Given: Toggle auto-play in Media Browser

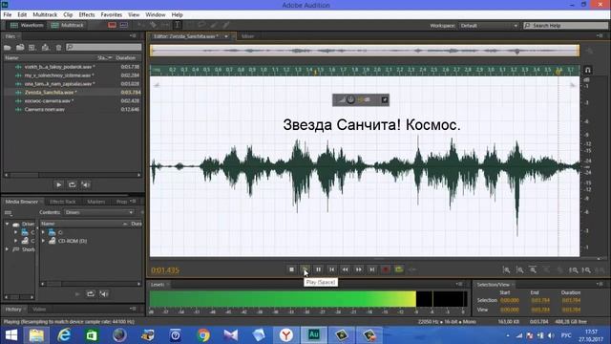Looking at the screenshot, I should [x=104, y=293].
